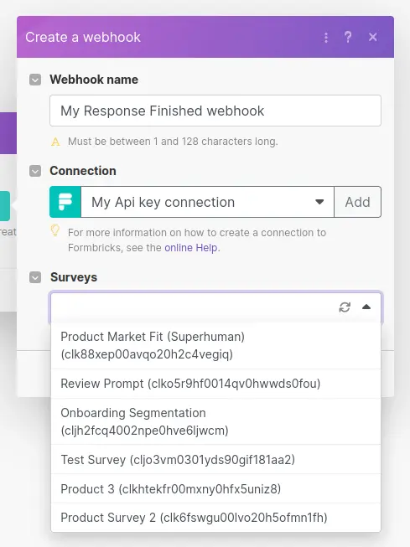
Task: Choose the Review Prompt survey option
Action: click(x=215, y=384)
